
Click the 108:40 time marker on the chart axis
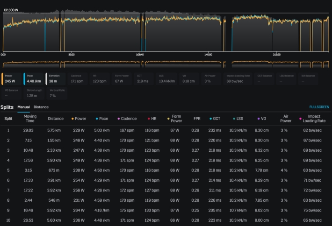coord(139,55)
